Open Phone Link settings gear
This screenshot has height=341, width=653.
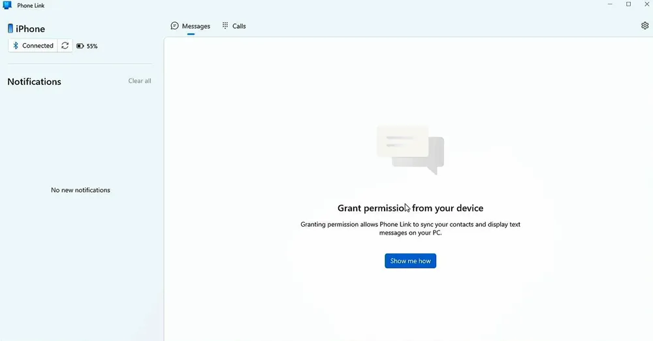pos(645,25)
